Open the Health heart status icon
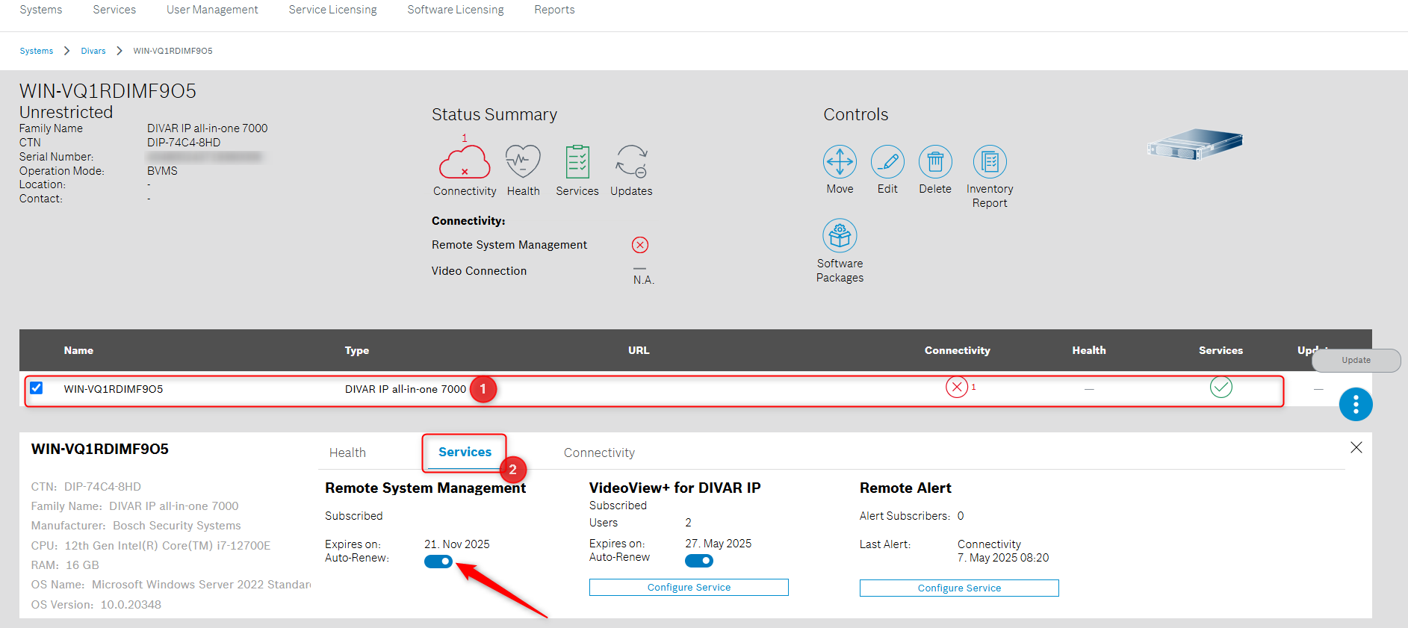1408x628 pixels. tap(523, 161)
